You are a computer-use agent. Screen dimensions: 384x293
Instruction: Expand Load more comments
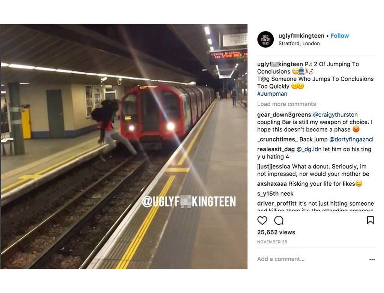[286, 104]
